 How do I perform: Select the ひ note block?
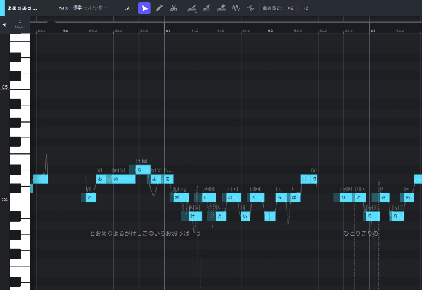344,198
